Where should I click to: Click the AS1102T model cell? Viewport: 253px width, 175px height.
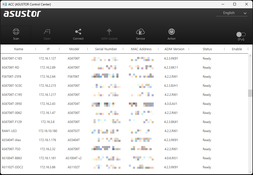coord(74,167)
